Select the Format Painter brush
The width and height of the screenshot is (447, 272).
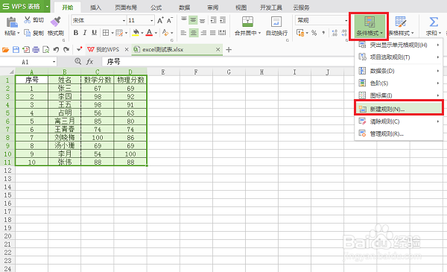(x=56, y=22)
